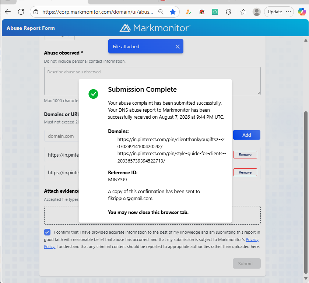The width and height of the screenshot is (309, 283).
Task: Remove the second pinterest URL entry
Action: click(x=245, y=172)
